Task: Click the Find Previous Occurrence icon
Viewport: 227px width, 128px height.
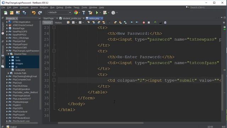Action: click(x=94, y=22)
